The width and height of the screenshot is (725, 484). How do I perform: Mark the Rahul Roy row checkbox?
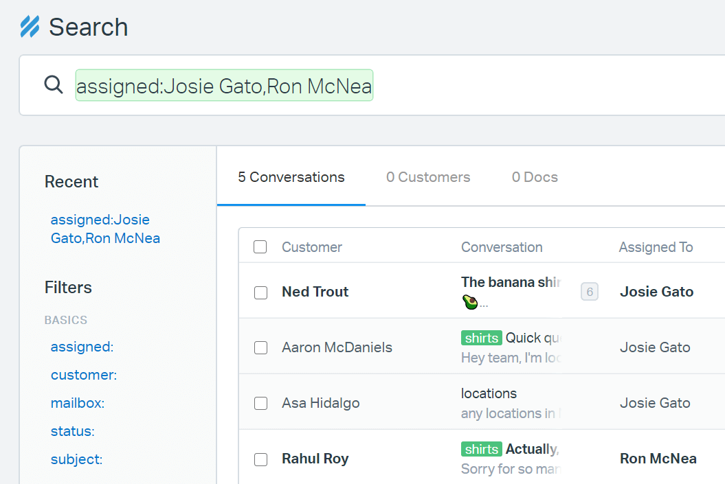(260, 459)
